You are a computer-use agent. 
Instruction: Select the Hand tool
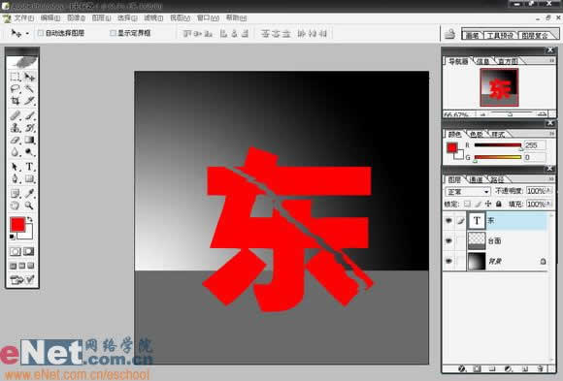point(16,206)
